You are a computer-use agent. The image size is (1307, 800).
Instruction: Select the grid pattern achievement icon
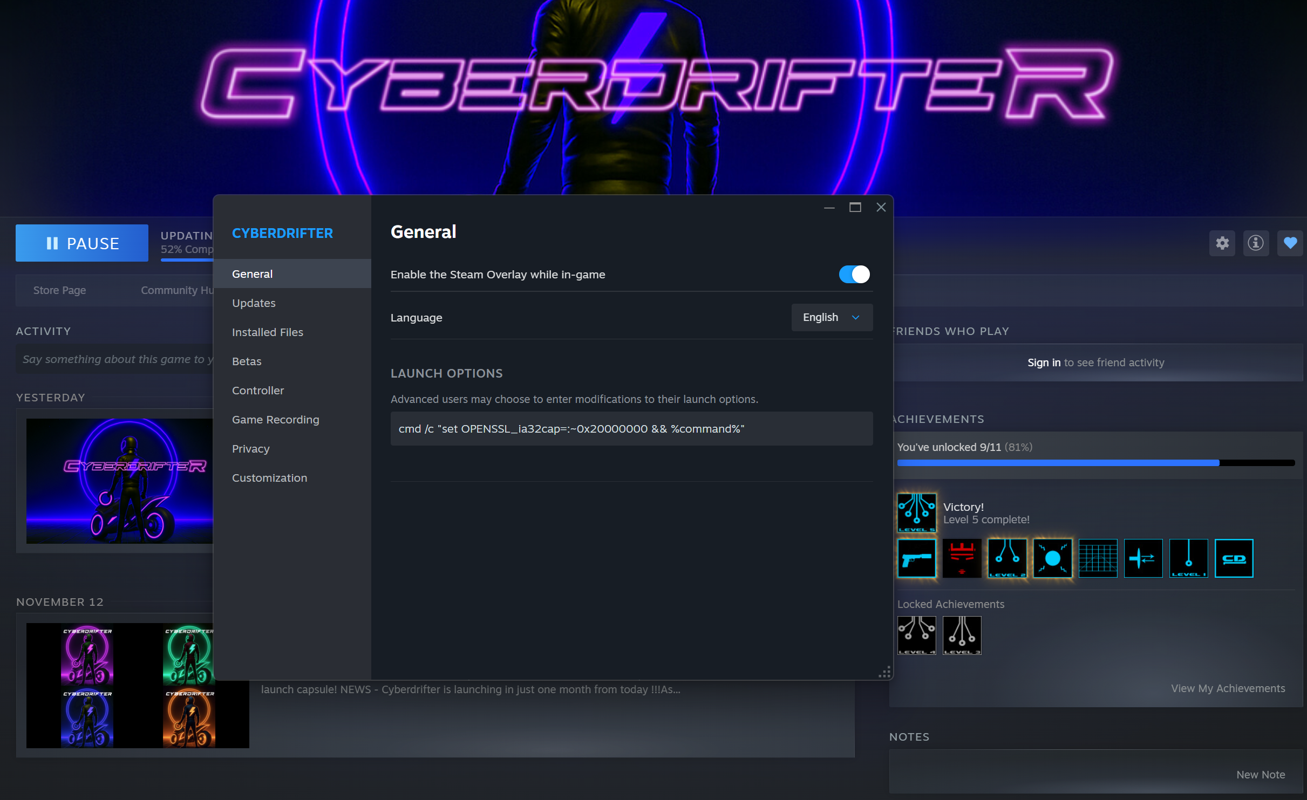[x=1098, y=558]
